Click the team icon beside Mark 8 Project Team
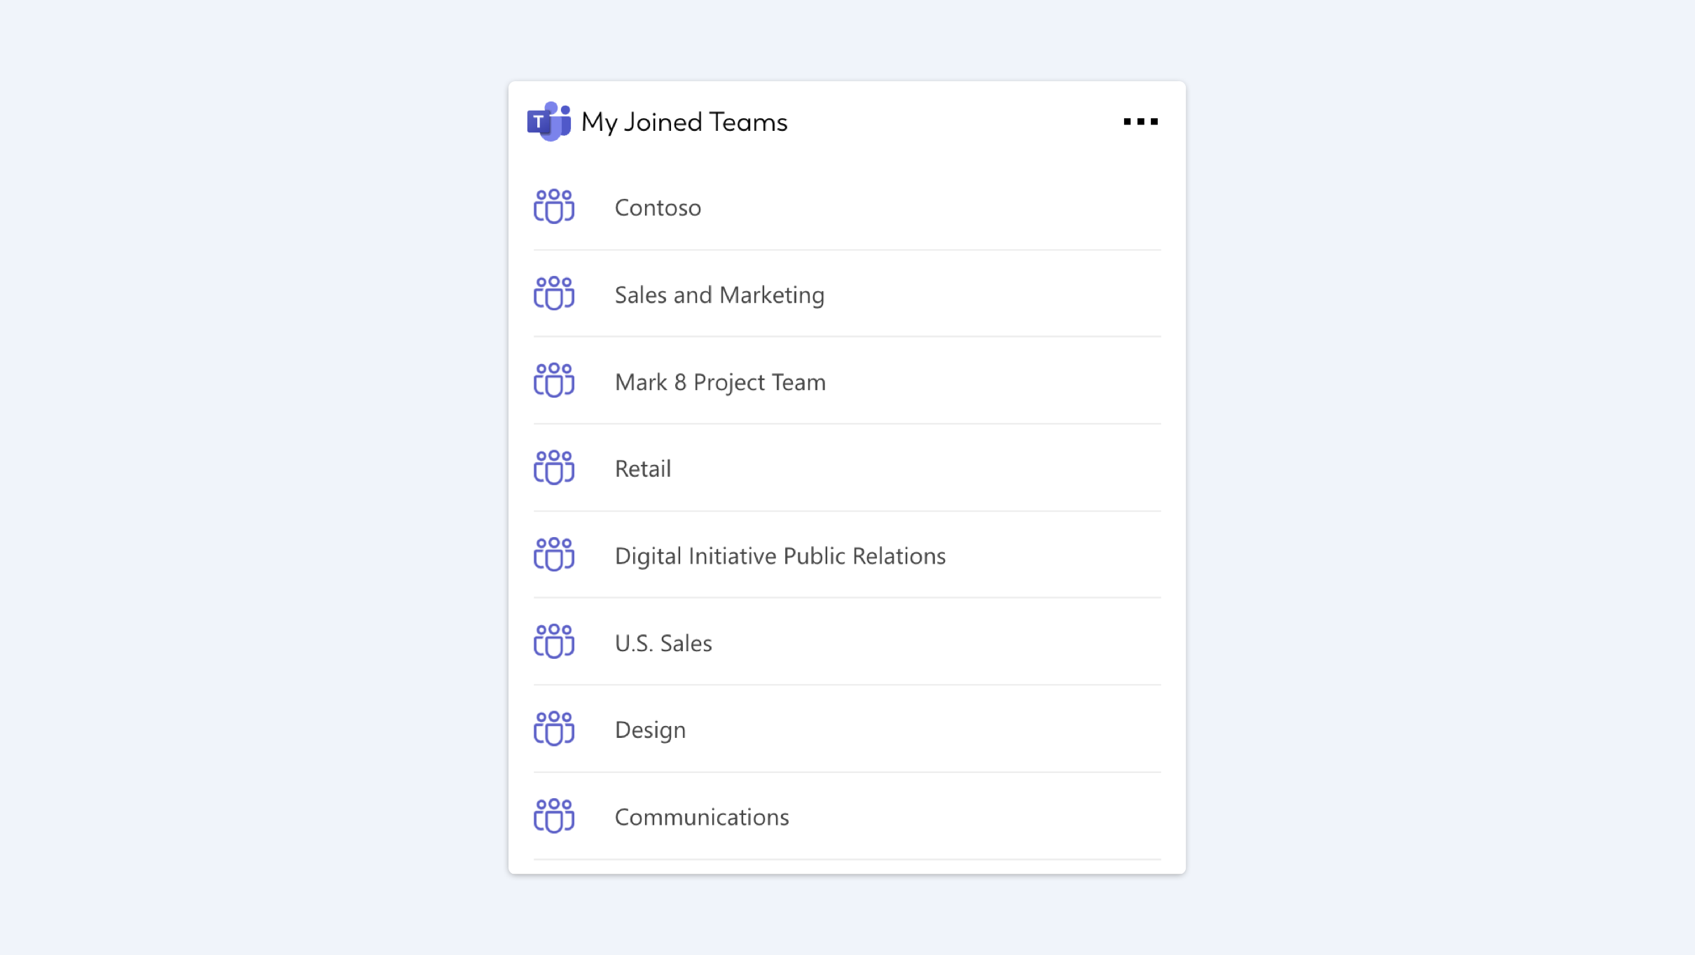This screenshot has width=1695, height=955. [554, 380]
